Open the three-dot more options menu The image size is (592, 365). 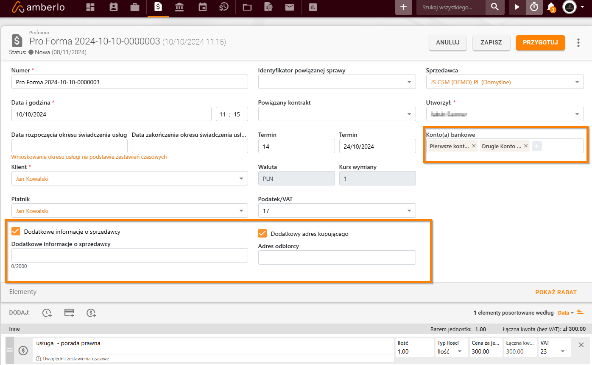578,43
